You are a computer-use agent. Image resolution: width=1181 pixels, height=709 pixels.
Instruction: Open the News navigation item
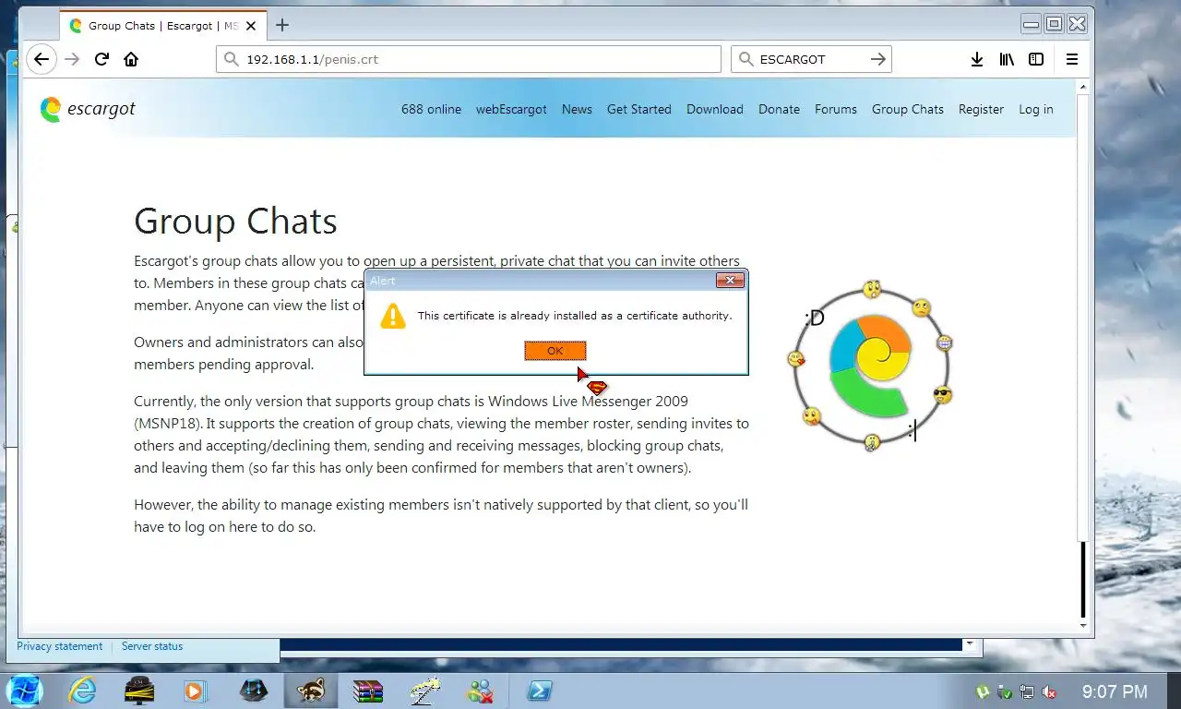point(577,109)
